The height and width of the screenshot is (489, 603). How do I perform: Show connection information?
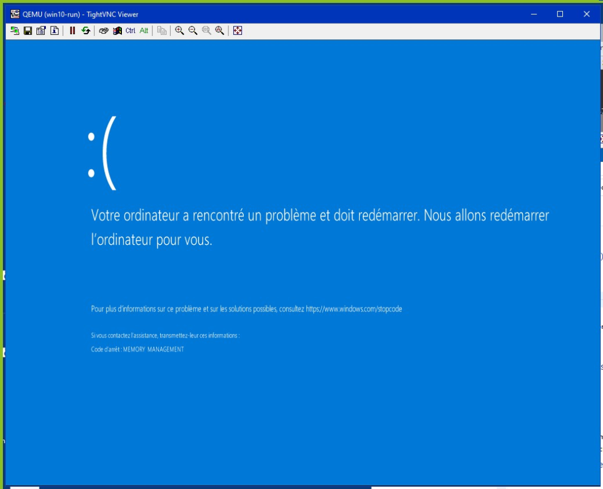click(x=55, y=31)
